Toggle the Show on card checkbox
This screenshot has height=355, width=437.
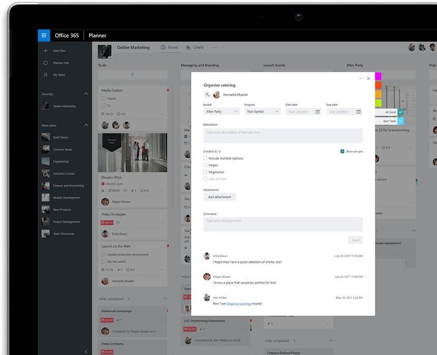click(x=342, y=151)
